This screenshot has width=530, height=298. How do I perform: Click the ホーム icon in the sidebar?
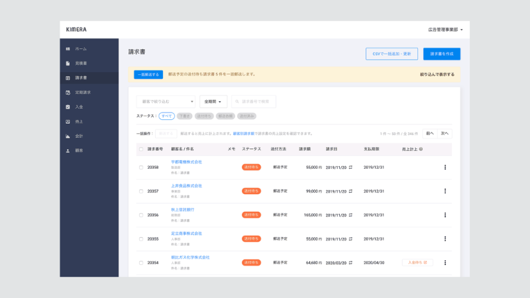[x=68, y=49]
